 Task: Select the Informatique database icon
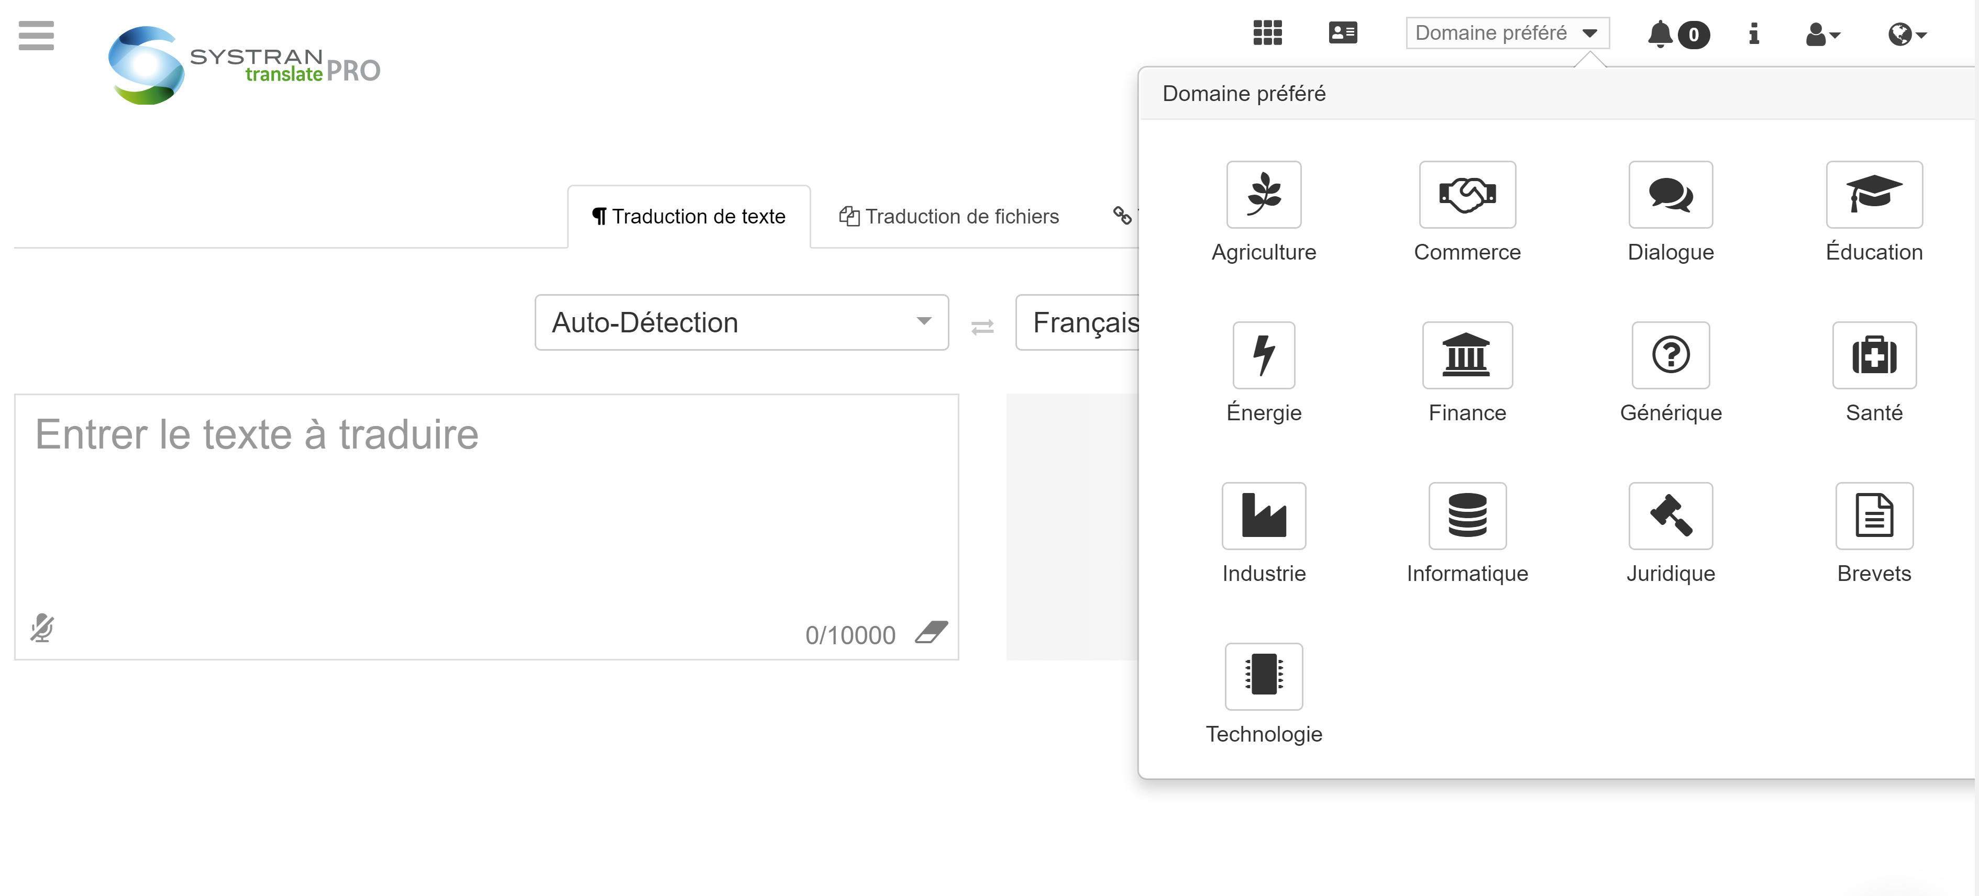pos(1467,515)
